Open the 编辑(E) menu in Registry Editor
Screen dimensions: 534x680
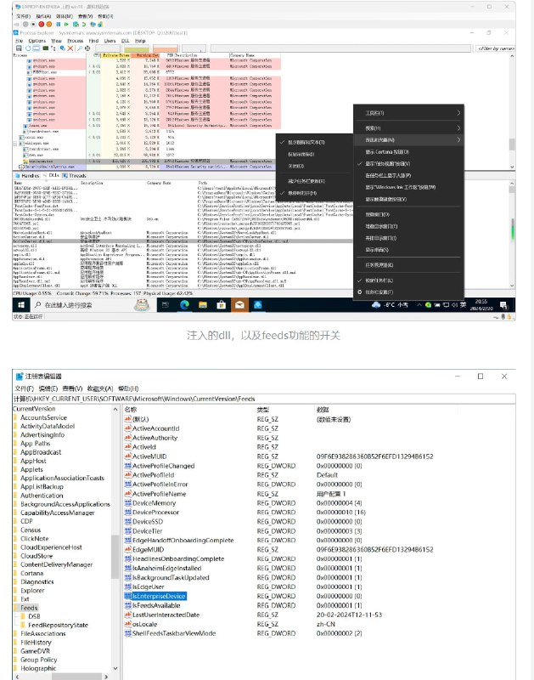48,388
